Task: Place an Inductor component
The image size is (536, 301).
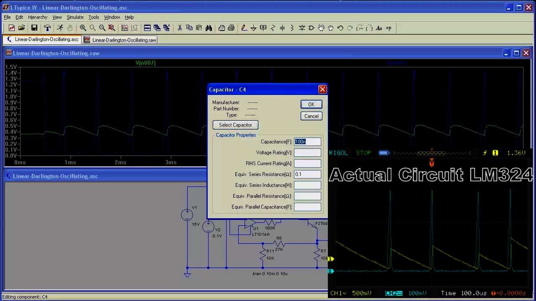Action: click(x=292, y=28)
